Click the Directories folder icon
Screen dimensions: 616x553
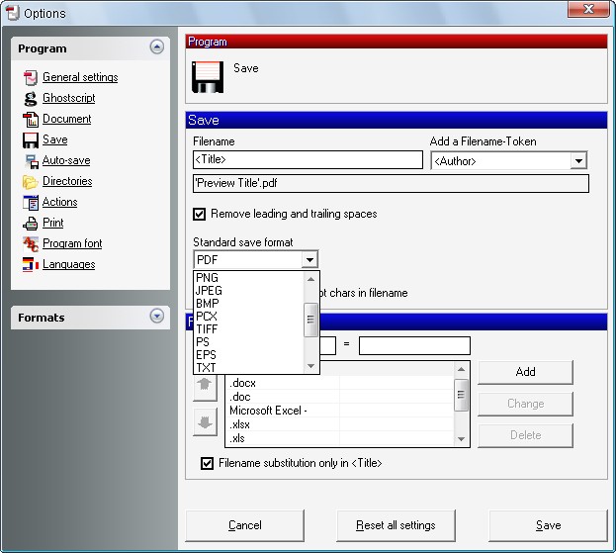(x=30, y=181)
